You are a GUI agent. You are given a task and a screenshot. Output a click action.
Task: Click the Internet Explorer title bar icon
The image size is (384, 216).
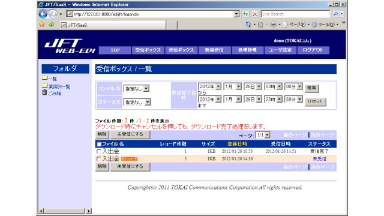[41, 4]
